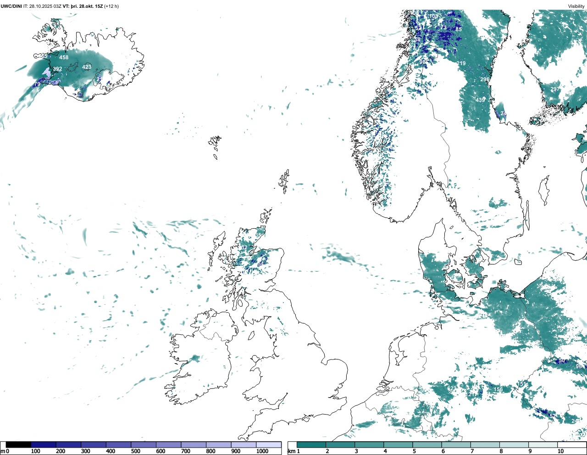
Task: Select the 800–900 m pale swatch
Action: click(x=219, y=444)
